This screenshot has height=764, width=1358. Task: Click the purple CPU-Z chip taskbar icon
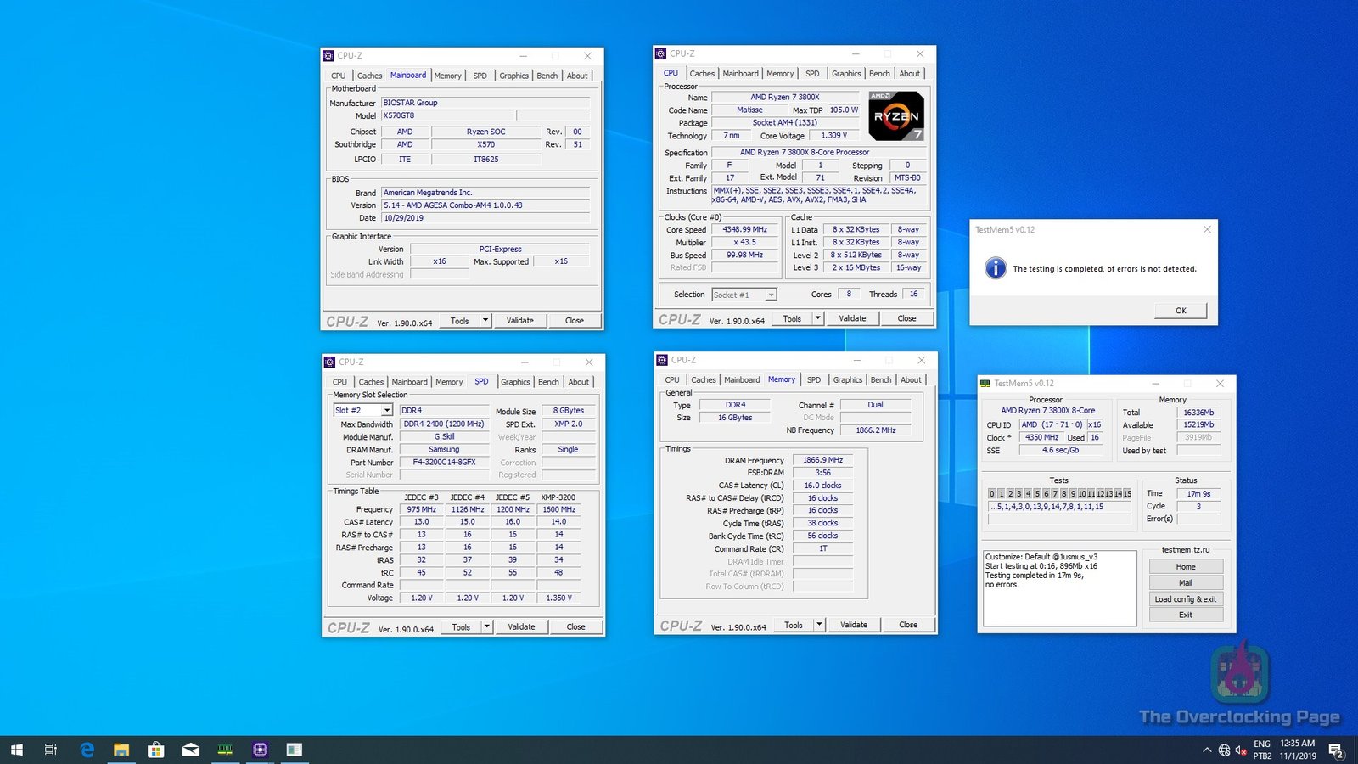tap(260, 750)
